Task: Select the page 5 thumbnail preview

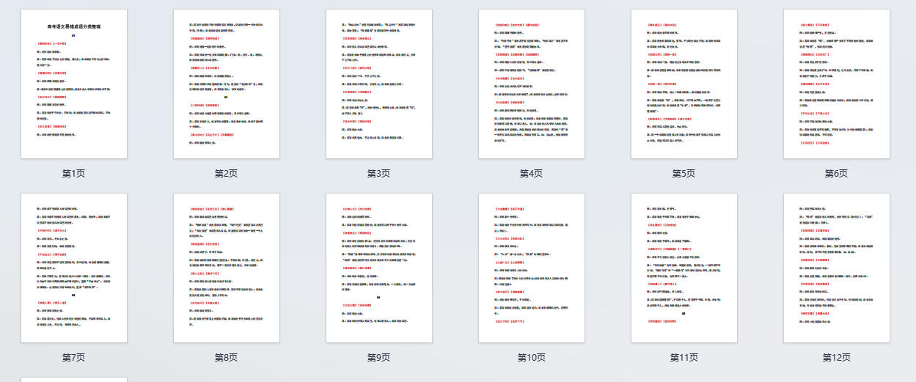Action: [684, 84]
